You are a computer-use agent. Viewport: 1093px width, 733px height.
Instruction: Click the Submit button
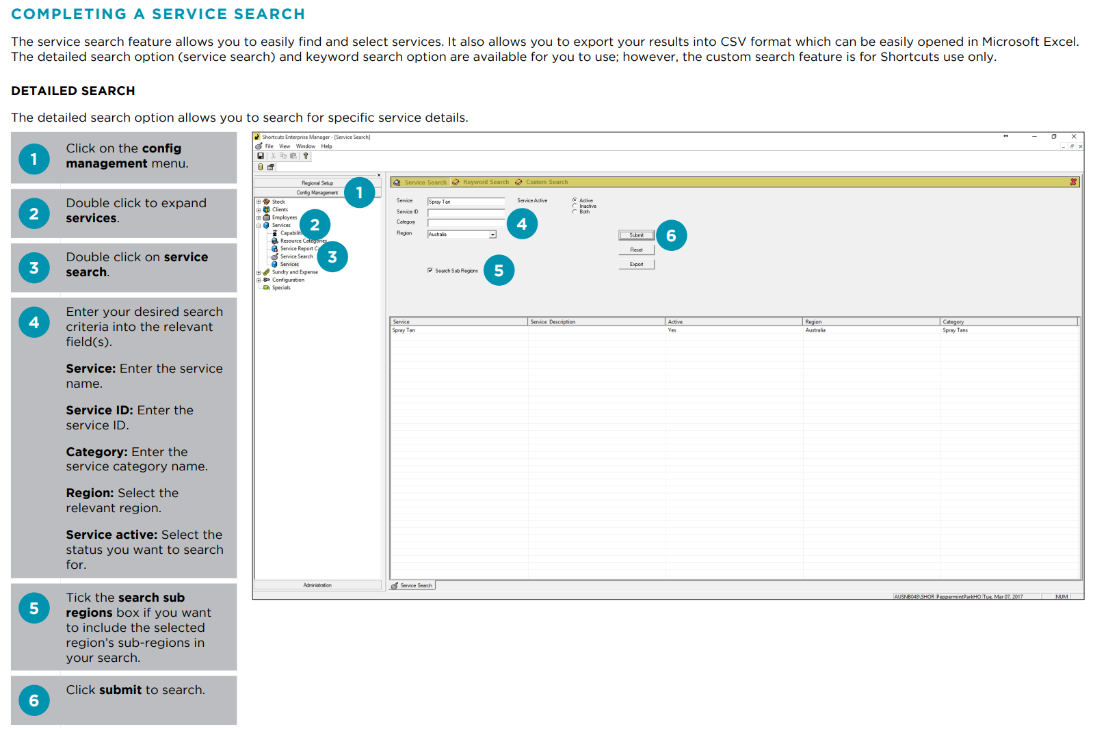point(637,235)
